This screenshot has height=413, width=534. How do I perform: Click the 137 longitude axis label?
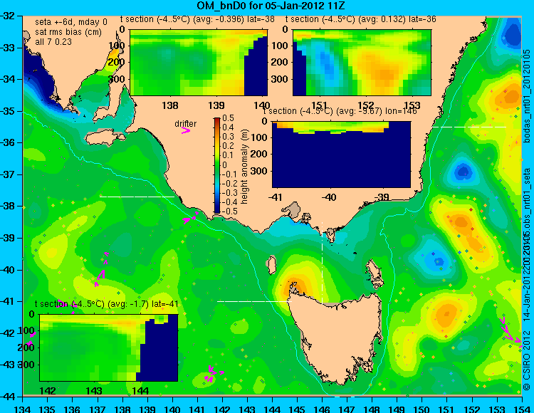pyautogui.click(x=98, y=409)
